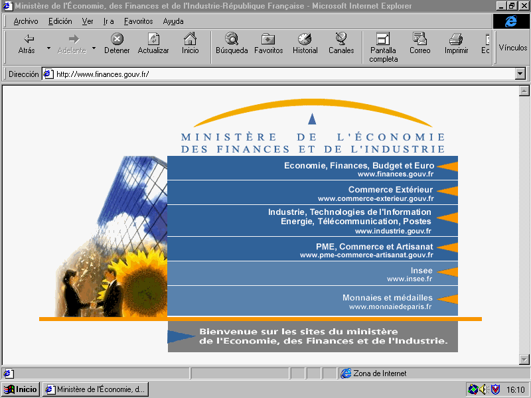The image size is (531, 398).
Task: Go back with the Atrás button
Action: pos(27,44)
